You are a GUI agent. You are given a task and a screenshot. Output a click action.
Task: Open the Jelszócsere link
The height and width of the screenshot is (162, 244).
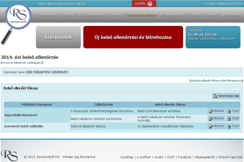tap(228, 39)
